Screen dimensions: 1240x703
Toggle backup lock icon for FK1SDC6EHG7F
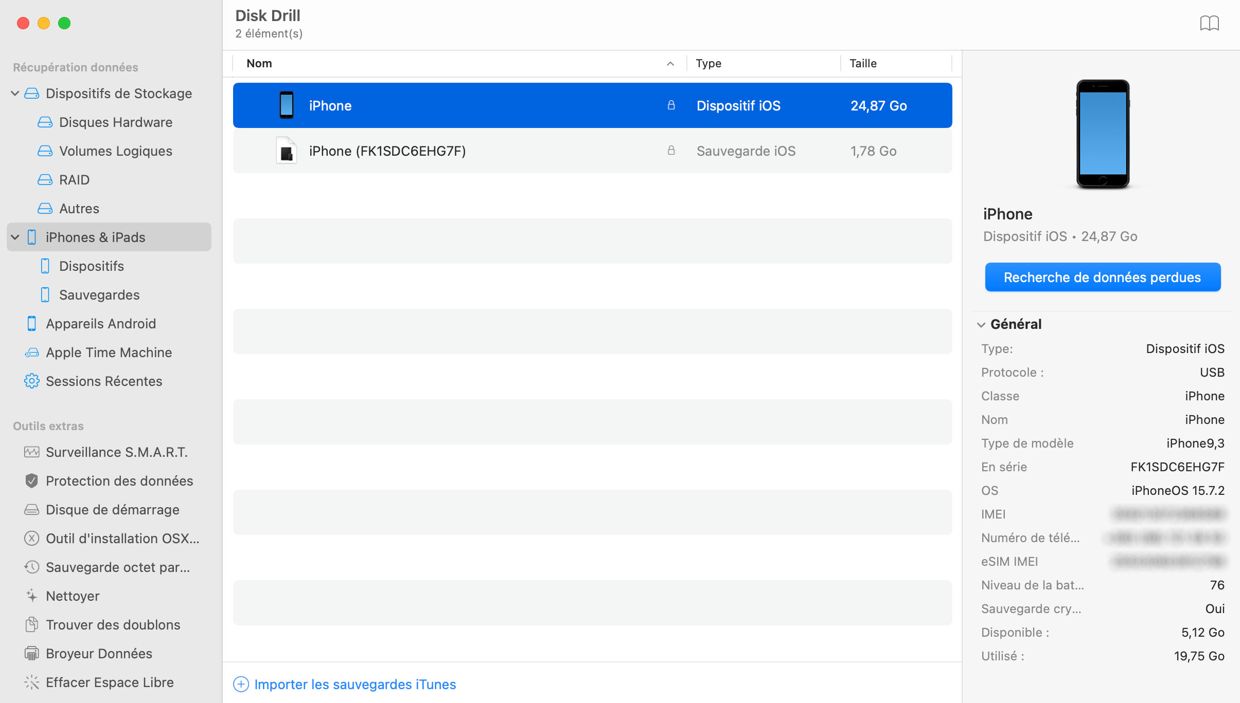point(671,151)
